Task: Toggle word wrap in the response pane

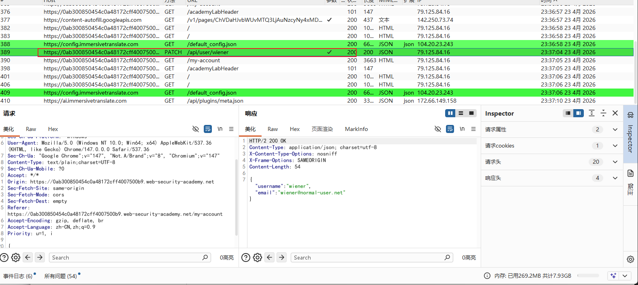Action: coord(450,129)
